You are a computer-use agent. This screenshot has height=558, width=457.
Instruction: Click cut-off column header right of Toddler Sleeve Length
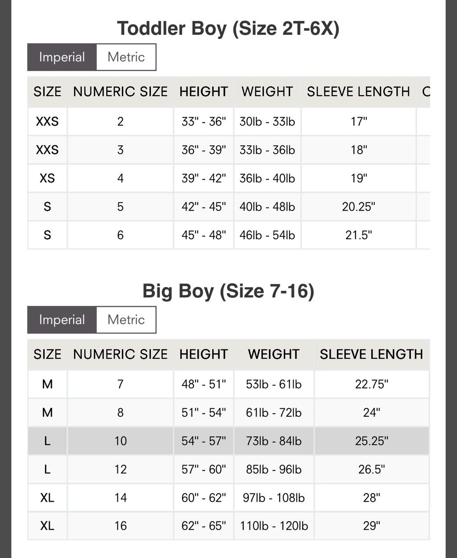(425, 92)
